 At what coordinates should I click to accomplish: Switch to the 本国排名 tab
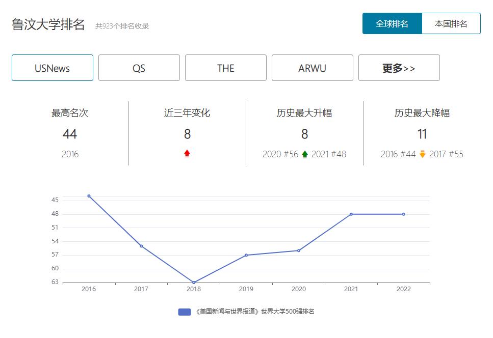click(451, 23)
